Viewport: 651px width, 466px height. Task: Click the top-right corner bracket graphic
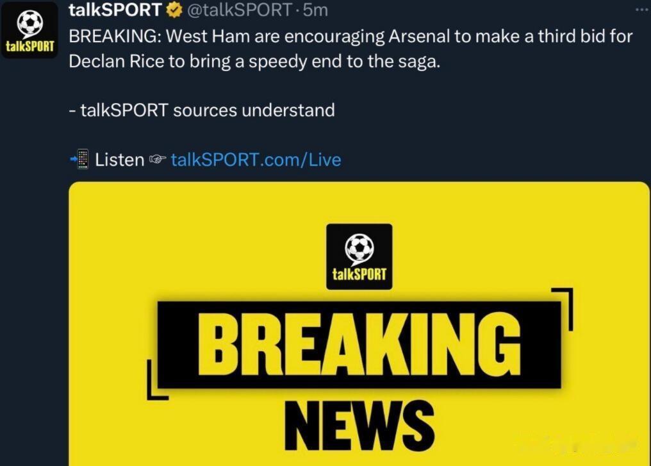click(563, 308)
